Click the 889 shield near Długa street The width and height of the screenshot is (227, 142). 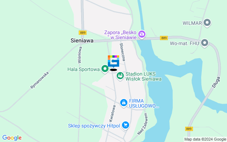point(189,129)
